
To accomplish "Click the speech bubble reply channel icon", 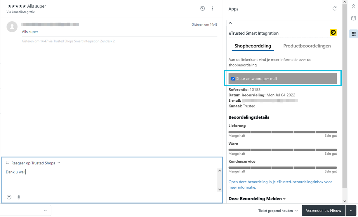I will (x=8, y=163).
